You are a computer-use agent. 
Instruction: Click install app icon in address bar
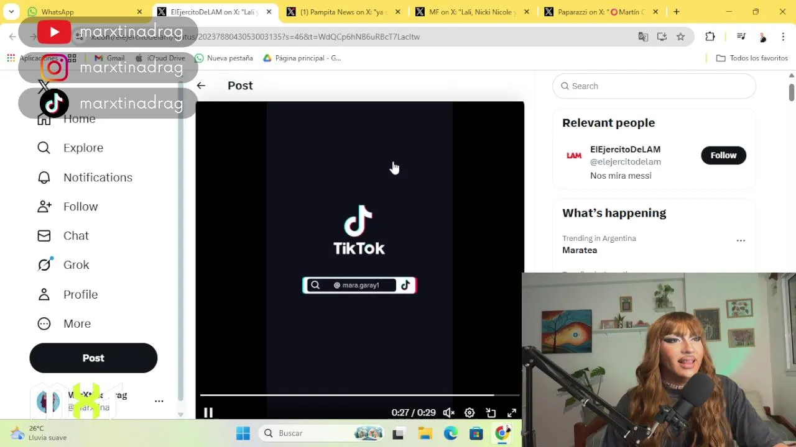(x=662, y=37)
